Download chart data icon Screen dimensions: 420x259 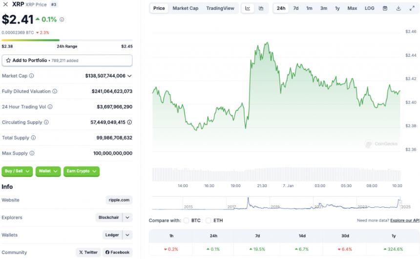tap(399, 8)
